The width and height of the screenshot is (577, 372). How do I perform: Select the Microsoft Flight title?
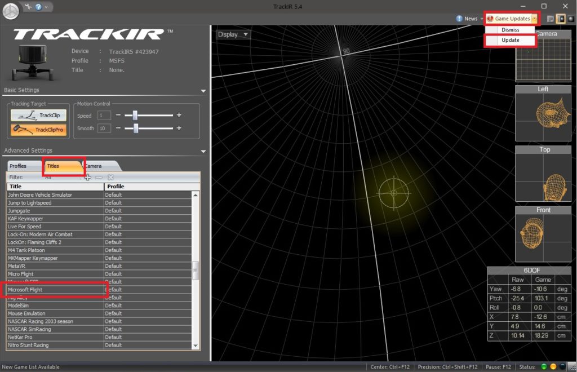tap(55, 290)
